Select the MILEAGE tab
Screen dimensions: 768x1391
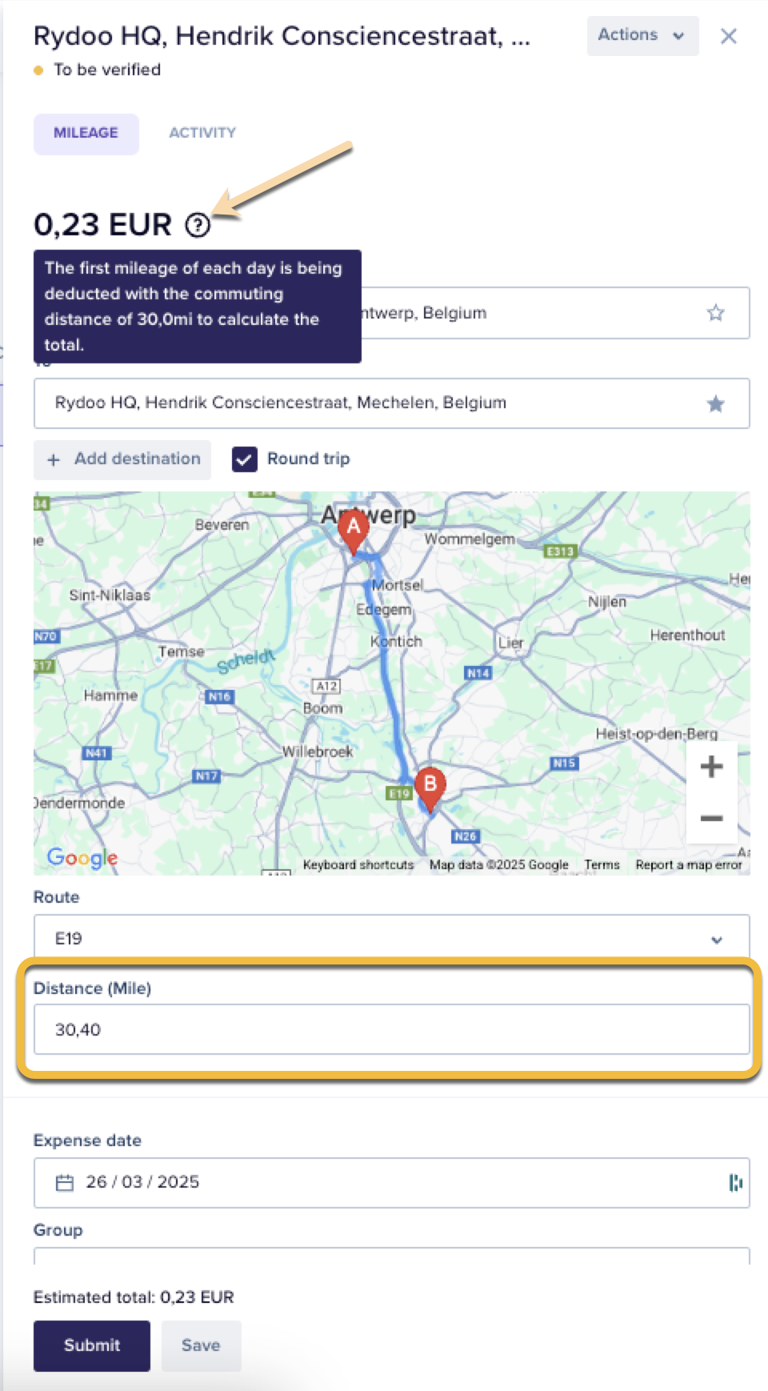pyautogui.click(x=86, y=134)
